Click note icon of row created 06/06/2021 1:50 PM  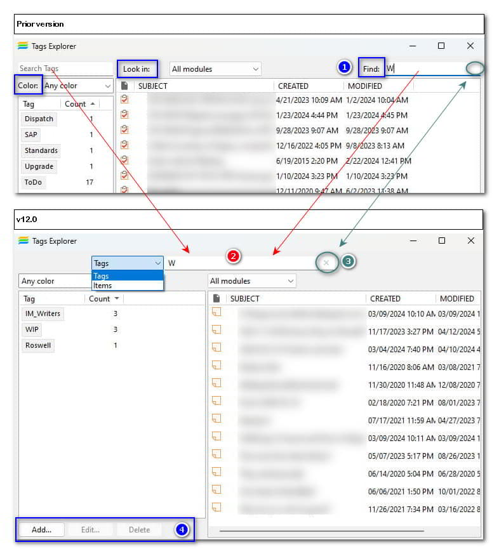click(216, 489)
